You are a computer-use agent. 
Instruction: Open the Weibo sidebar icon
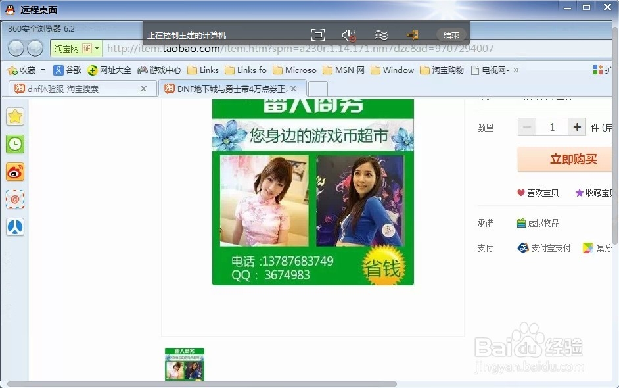tap(15, 172)
